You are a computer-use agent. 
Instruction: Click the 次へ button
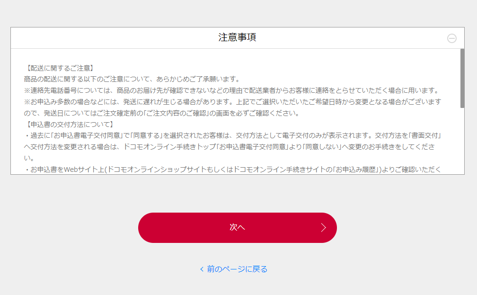(237, 228)
